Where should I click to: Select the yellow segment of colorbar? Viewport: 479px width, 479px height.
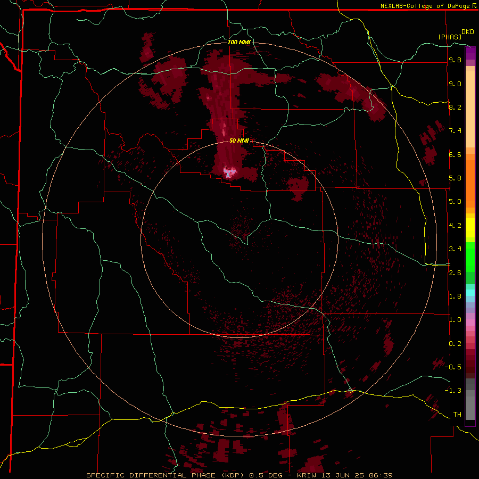[x=470, y=228]
